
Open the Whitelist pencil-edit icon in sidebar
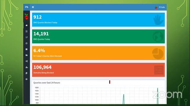click(x=26, y=37)
